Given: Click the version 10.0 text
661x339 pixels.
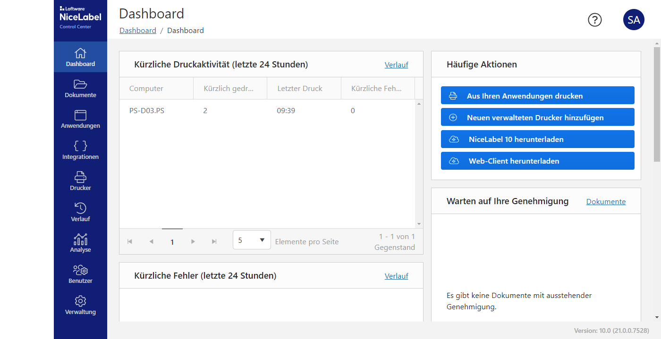Looking at the screenshot, I should 611,331.
